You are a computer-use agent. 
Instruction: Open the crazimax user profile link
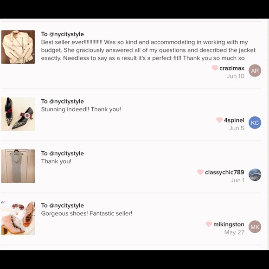232,68
